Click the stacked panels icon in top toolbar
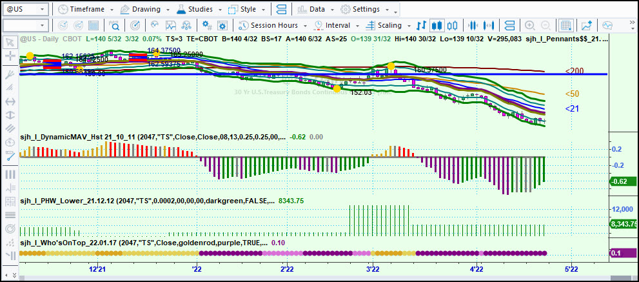The width and height of the screenshot is (639, 282). point(280,9)
